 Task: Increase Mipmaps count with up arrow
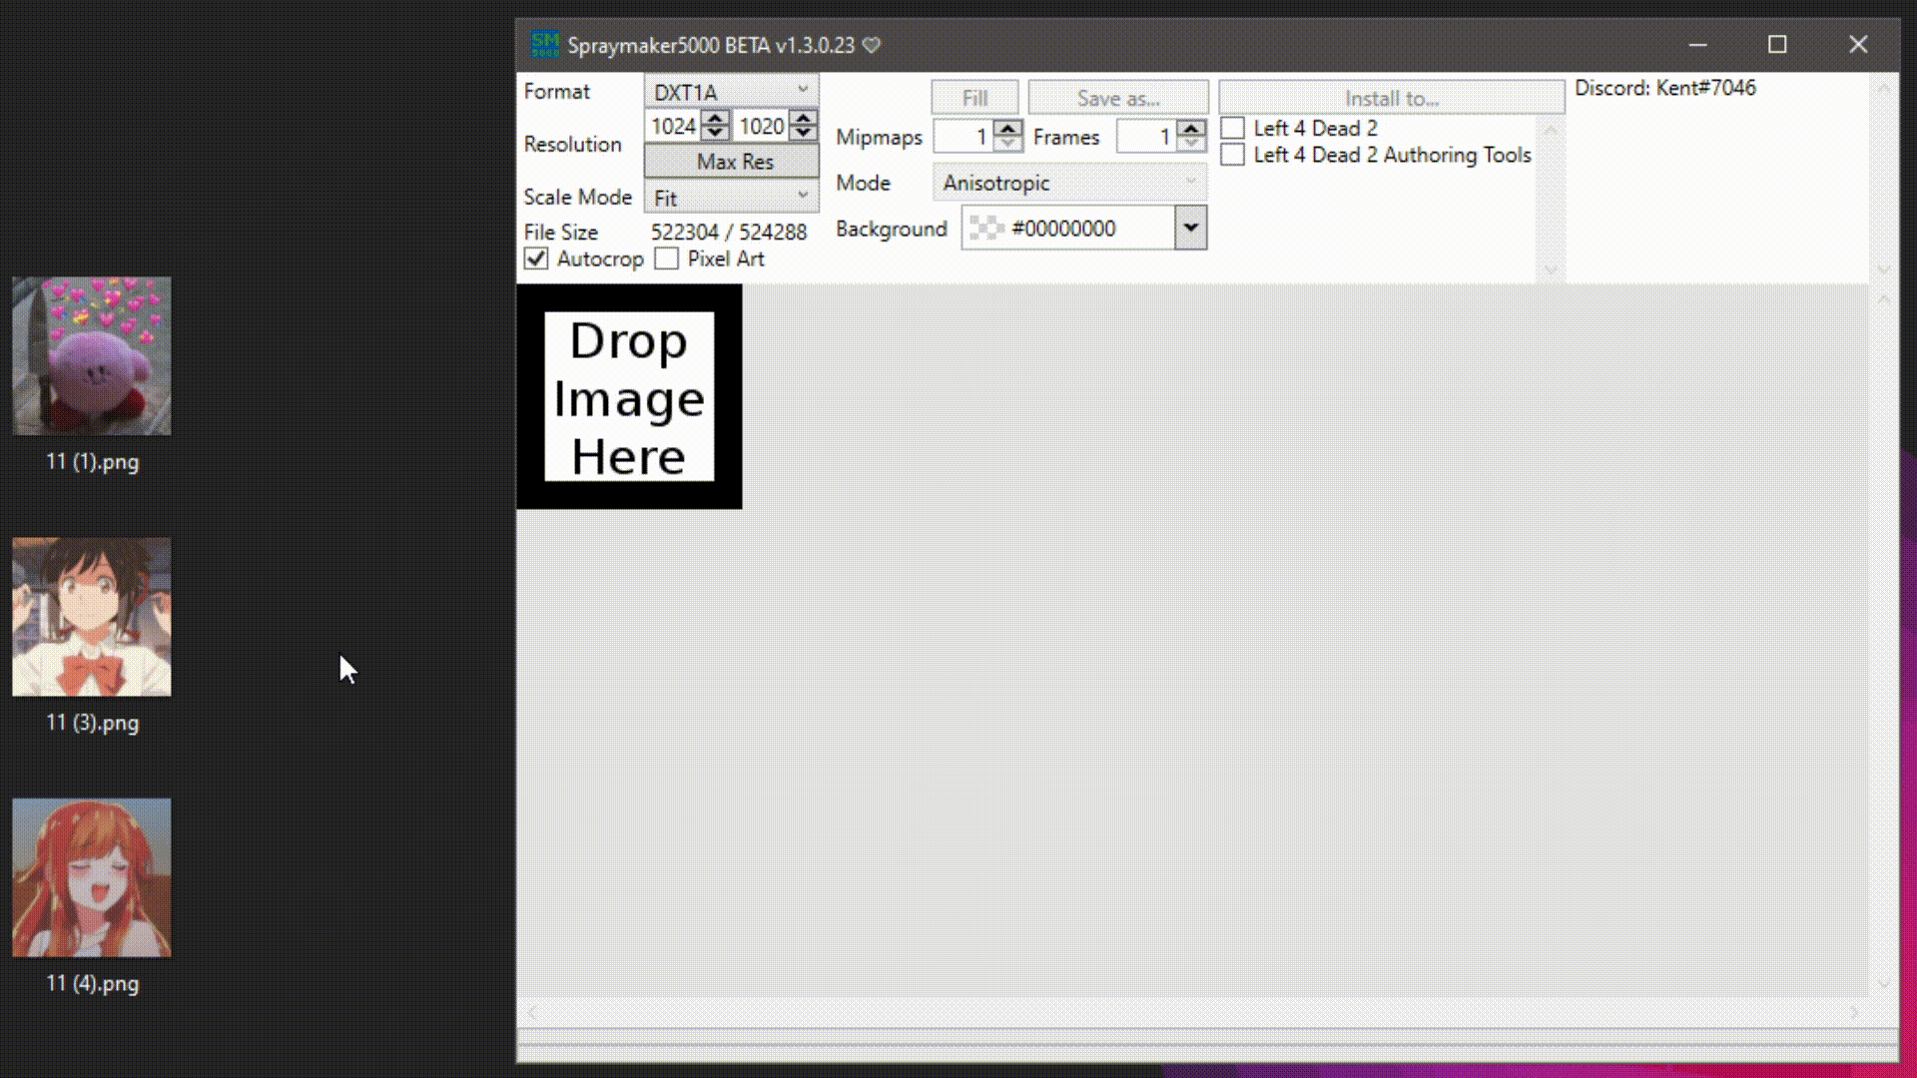[1008, 129]
